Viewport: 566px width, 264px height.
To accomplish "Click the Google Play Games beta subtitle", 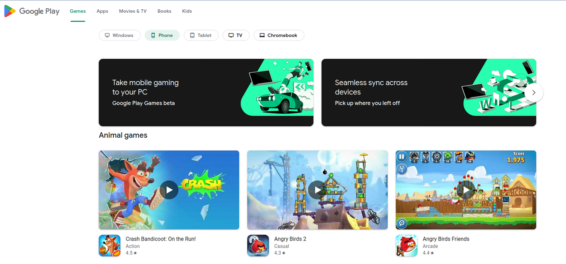I will coord(144,103).
